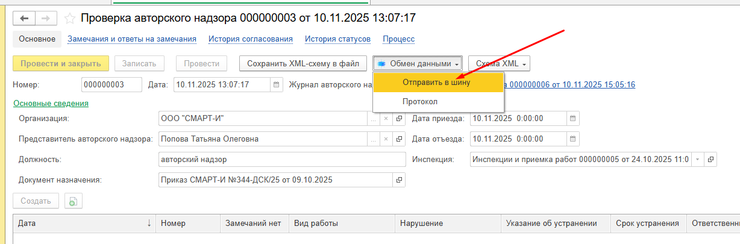Open calendar picker for Дата field
This screenshot has height=244, width=740.
(276, 85)
